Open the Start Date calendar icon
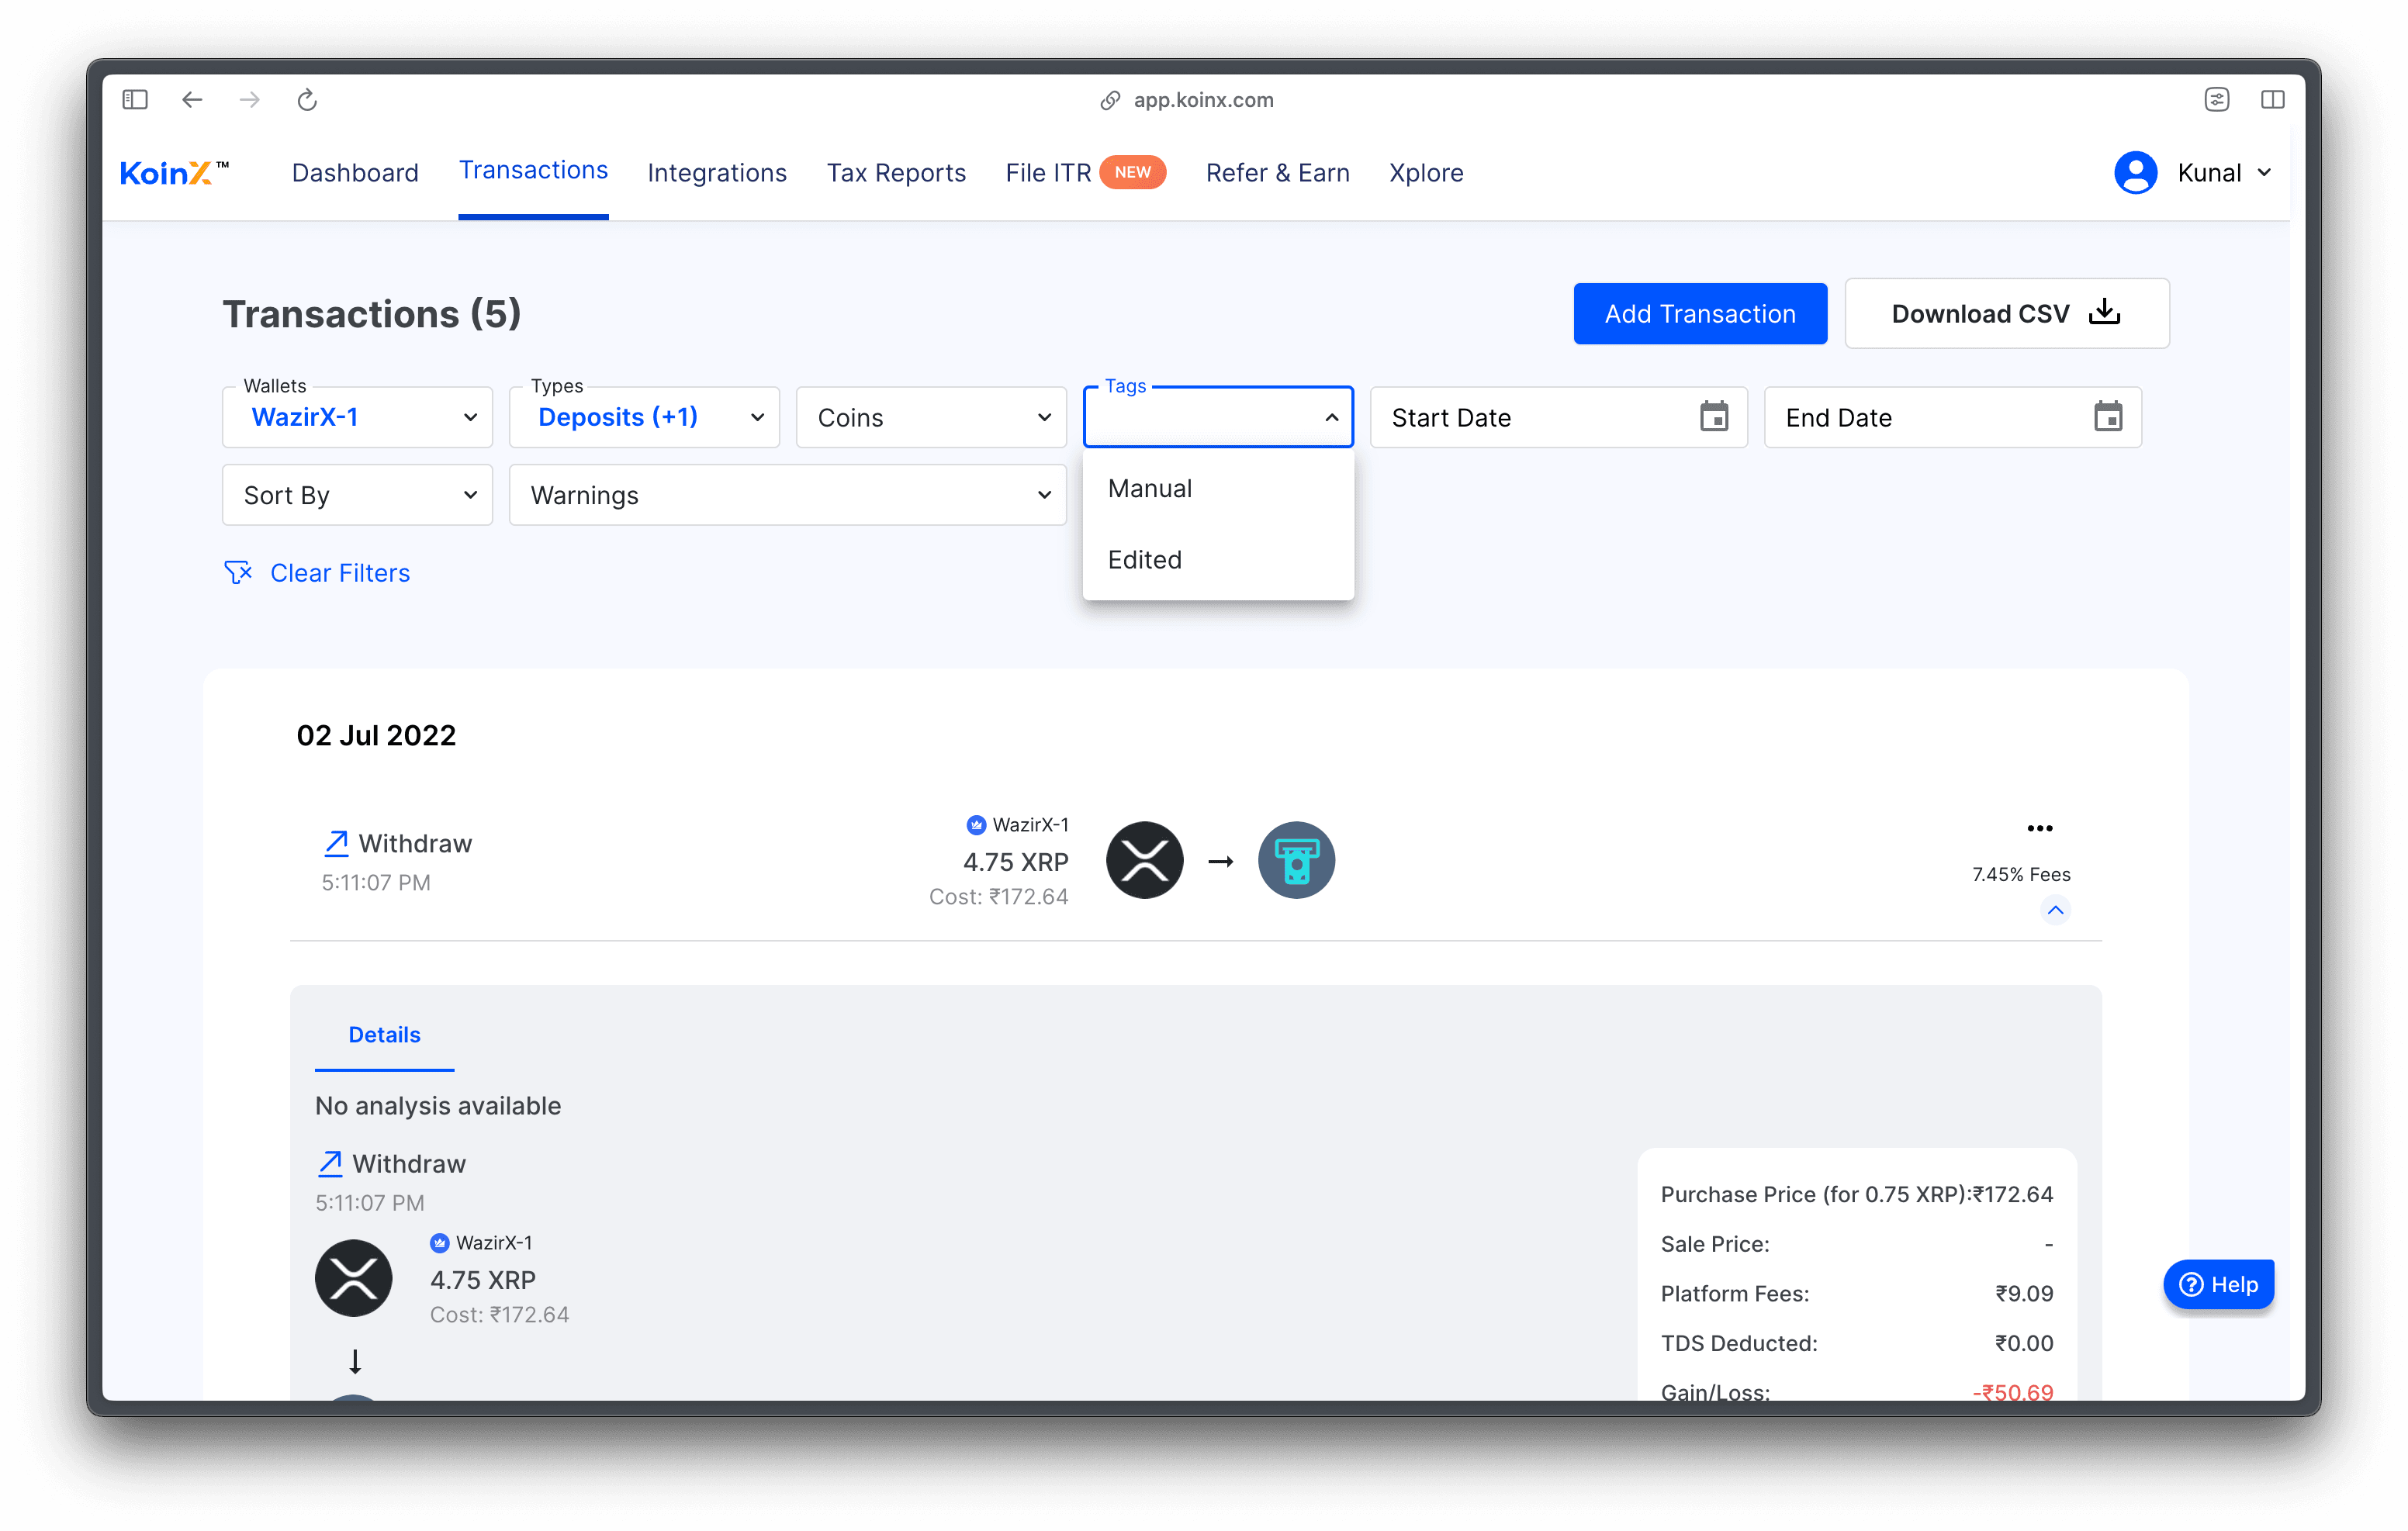The image size is (2408, 1531). pos(1714,416)
